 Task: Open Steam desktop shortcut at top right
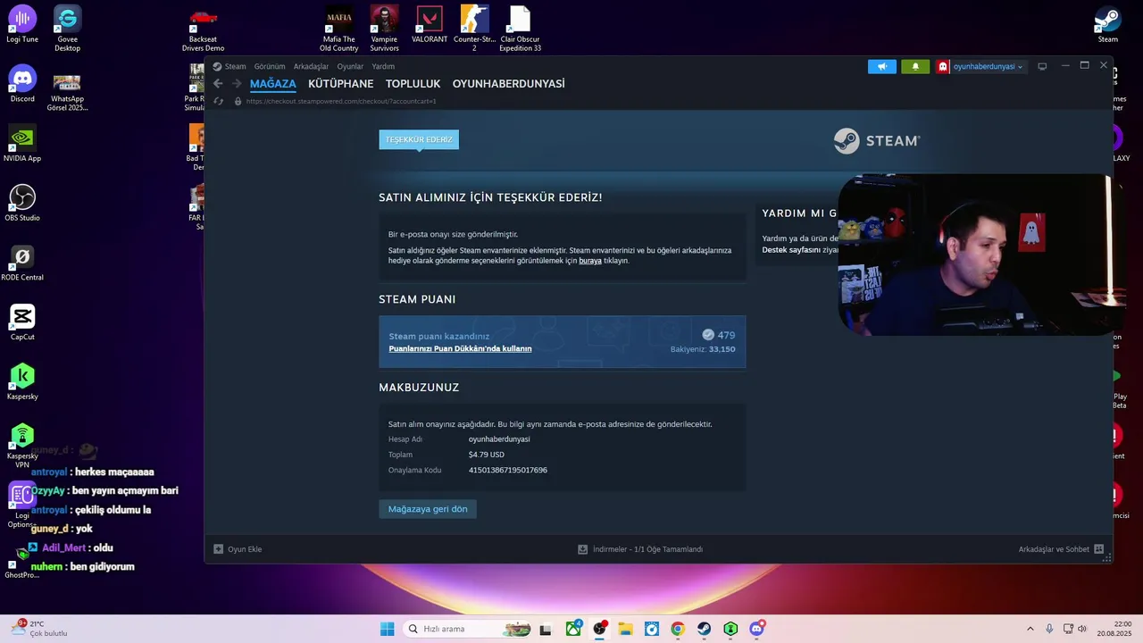[x=1108, y=24]
